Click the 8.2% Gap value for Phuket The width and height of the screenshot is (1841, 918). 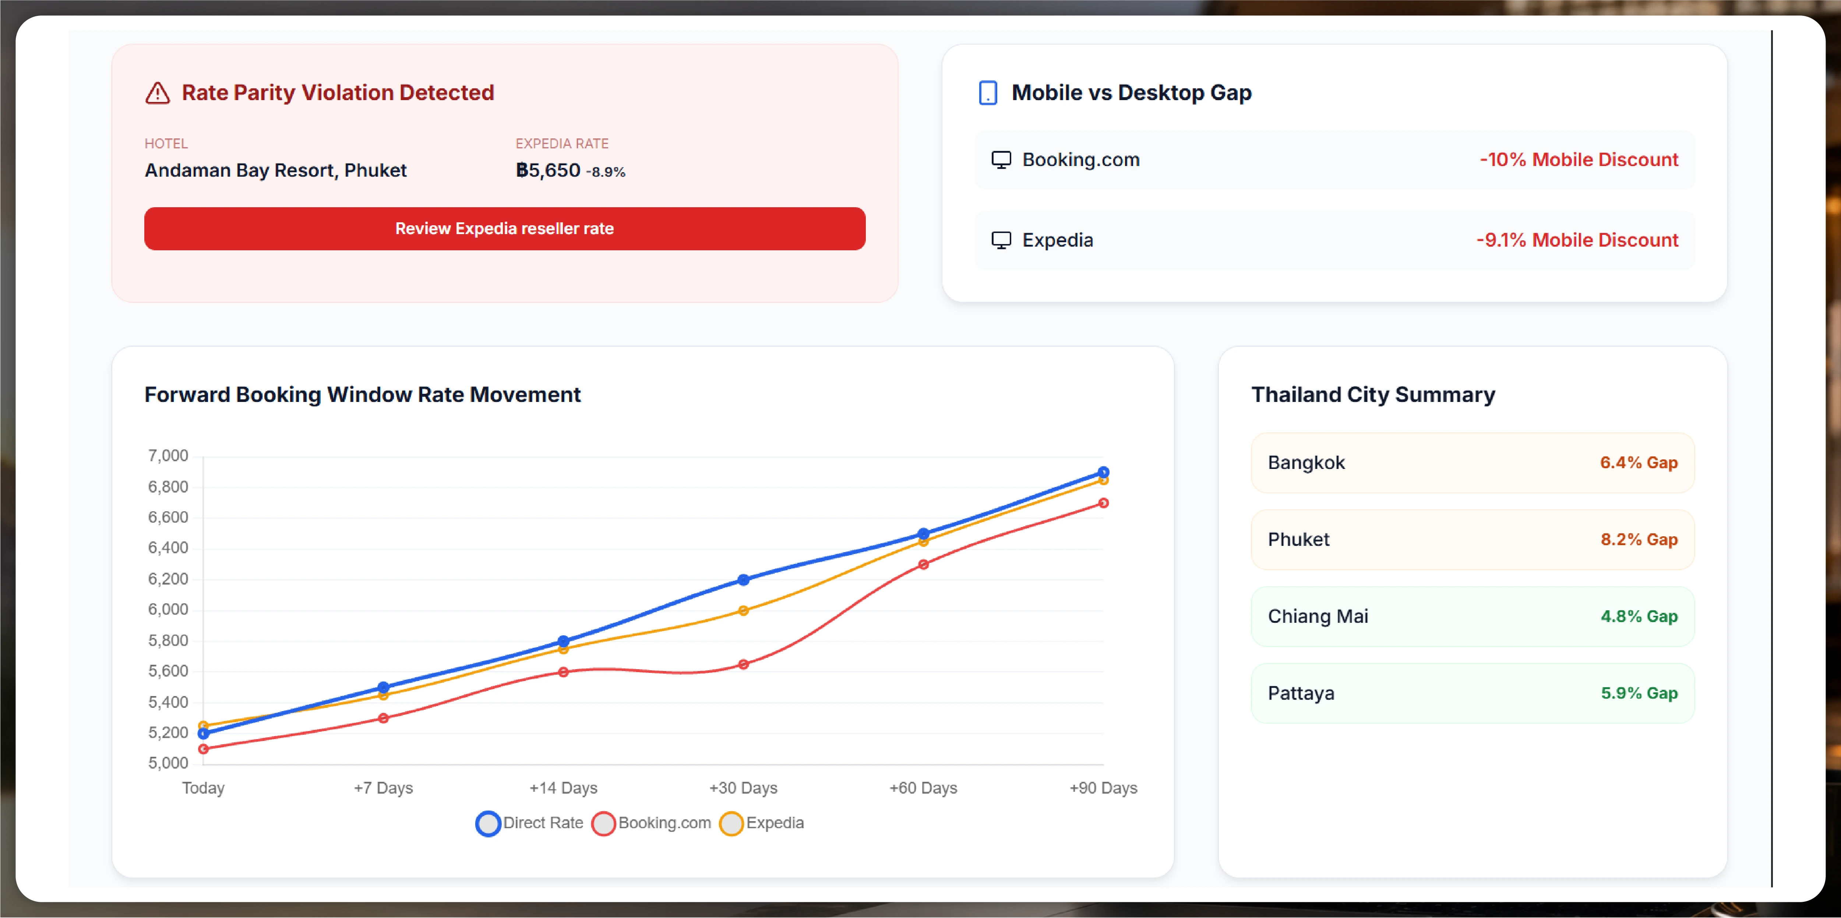(1639, 539)
